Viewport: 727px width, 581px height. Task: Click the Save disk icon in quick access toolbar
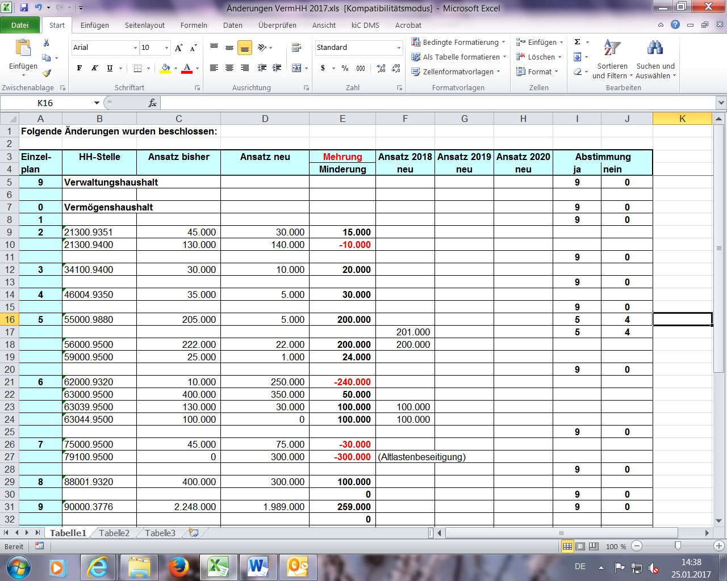tap(24, 7)
